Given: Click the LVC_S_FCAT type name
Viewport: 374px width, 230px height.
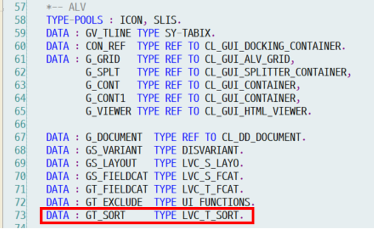Looking at the screenshot, I should 210,176.
